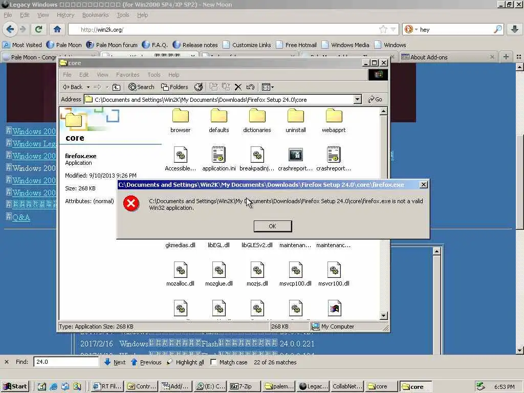Switch to 7-Zip taskbar button
Viewport: 524px width, 393px height.
click(x=245, y=387)
